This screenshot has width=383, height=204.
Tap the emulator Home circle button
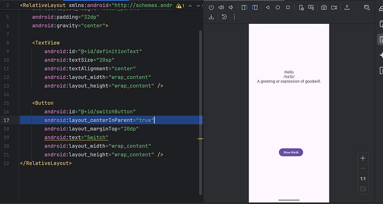pyautogui.click(x=278, y=8)
